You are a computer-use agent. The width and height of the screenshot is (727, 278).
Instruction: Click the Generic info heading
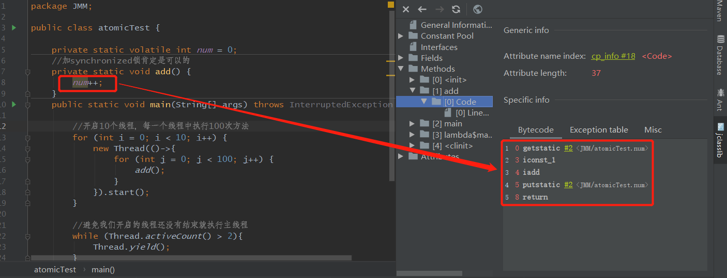tap(526, 30)
